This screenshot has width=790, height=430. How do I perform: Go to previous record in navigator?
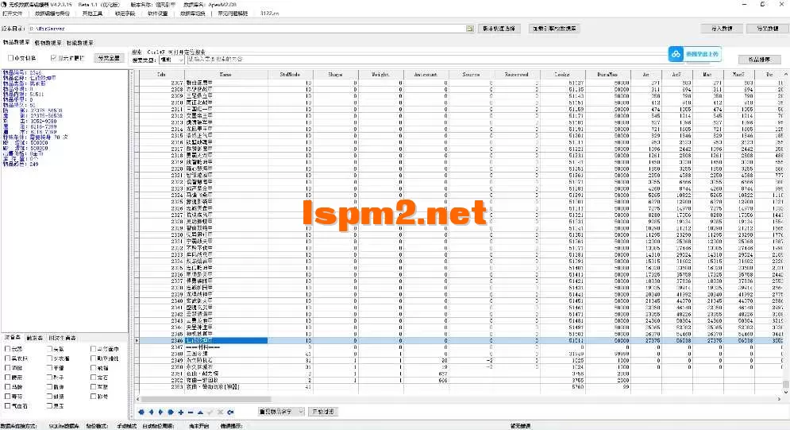click(151, 412)
